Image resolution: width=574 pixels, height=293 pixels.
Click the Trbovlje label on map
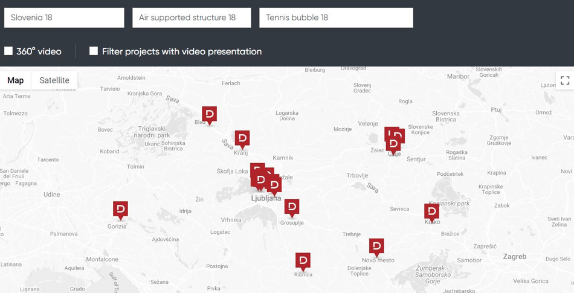(357, 176)
